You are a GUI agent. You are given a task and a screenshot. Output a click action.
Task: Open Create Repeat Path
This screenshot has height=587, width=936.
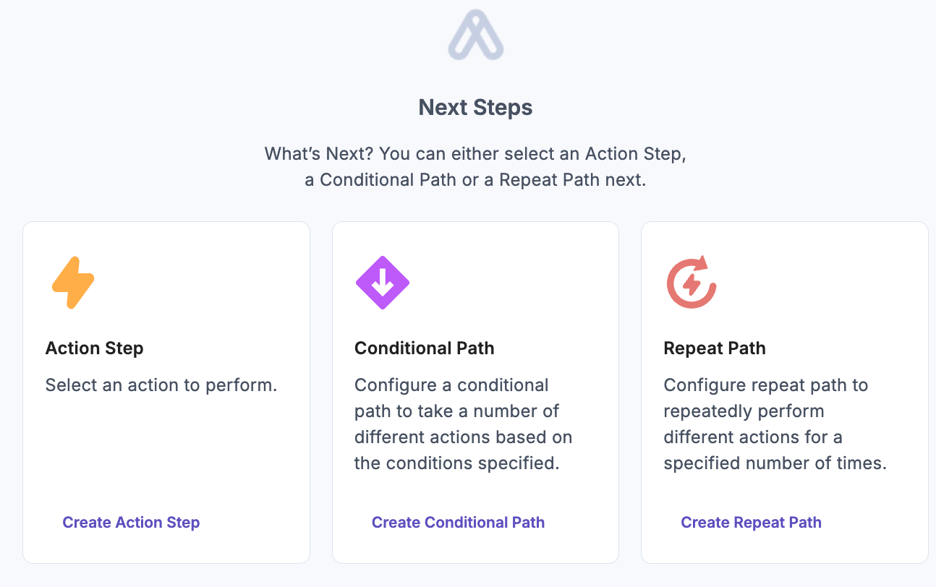751,522
